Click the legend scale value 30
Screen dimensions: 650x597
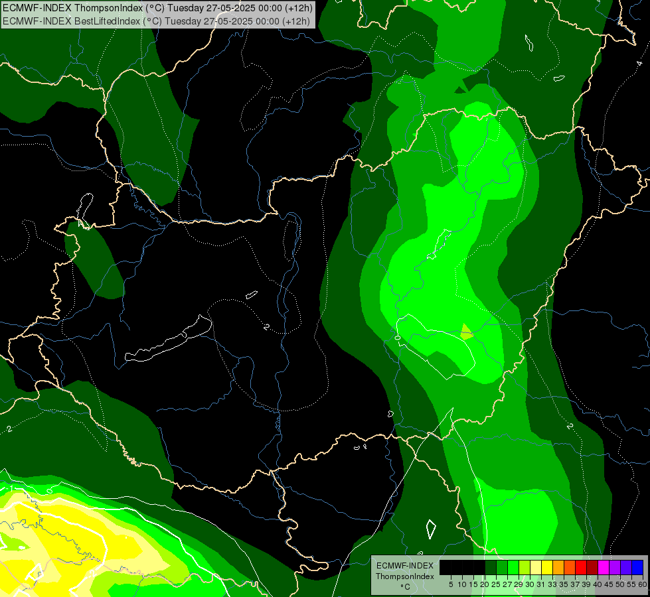(x=530, y=584)
